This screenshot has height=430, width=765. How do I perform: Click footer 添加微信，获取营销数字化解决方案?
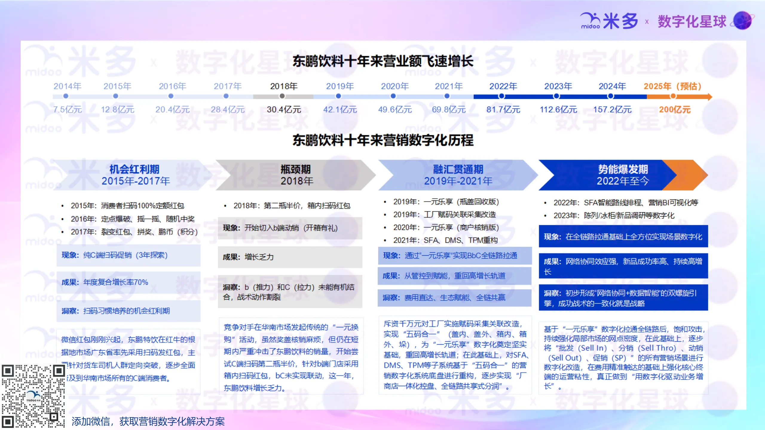148,422
